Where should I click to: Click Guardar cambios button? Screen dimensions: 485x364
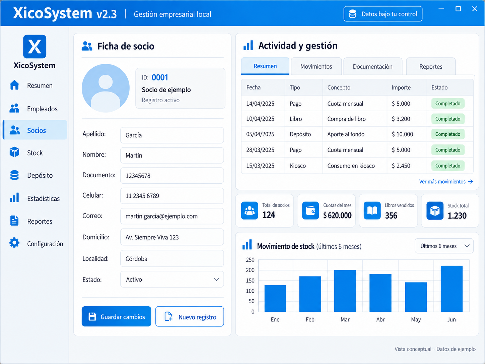[117, 316]
